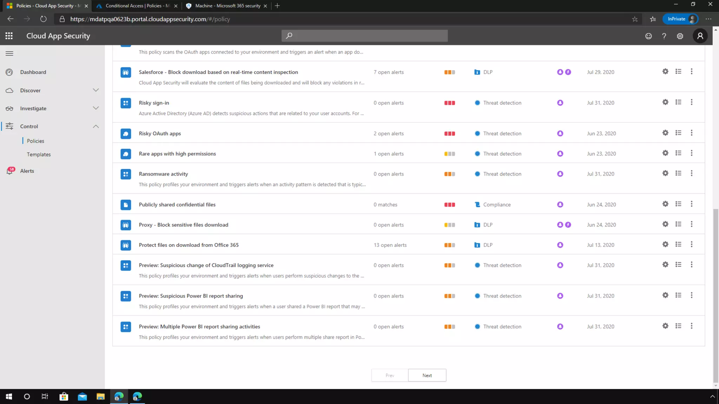Click DLP category for Proxy block sensitive files
Screen dimensions: 719x404
488,225
